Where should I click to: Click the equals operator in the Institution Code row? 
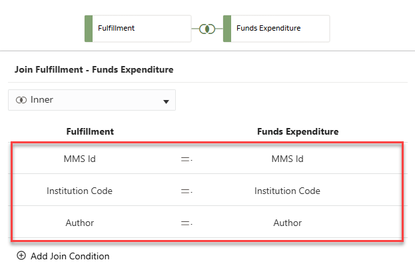coord(186,191)
